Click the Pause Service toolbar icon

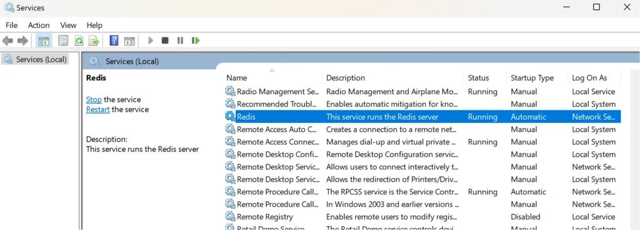click(x=180, y=41)
